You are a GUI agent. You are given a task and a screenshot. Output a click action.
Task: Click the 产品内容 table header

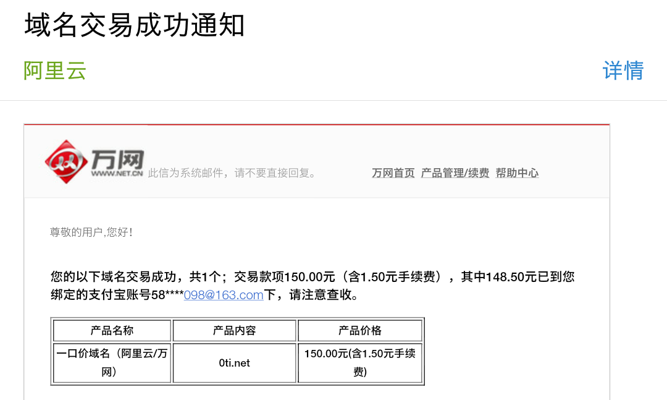click(235, 331)
